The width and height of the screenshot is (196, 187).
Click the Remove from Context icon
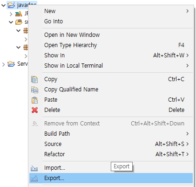point(34,124)
